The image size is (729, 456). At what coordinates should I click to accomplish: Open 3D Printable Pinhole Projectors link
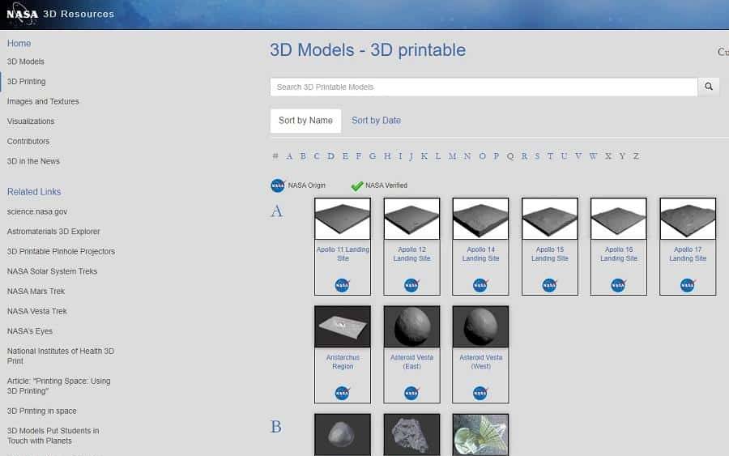[x=61, y=251]
